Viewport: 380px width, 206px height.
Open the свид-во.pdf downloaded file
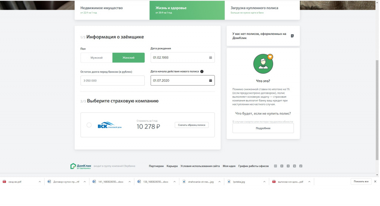(15, 182)
